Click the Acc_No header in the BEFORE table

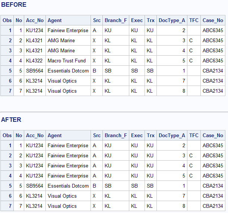[35, 20]
